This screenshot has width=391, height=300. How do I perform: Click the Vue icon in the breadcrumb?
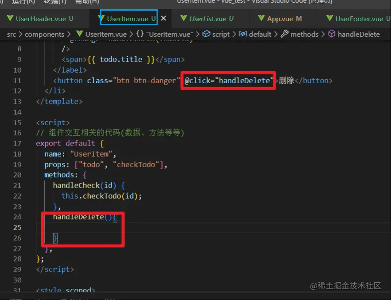click(80, 34)
